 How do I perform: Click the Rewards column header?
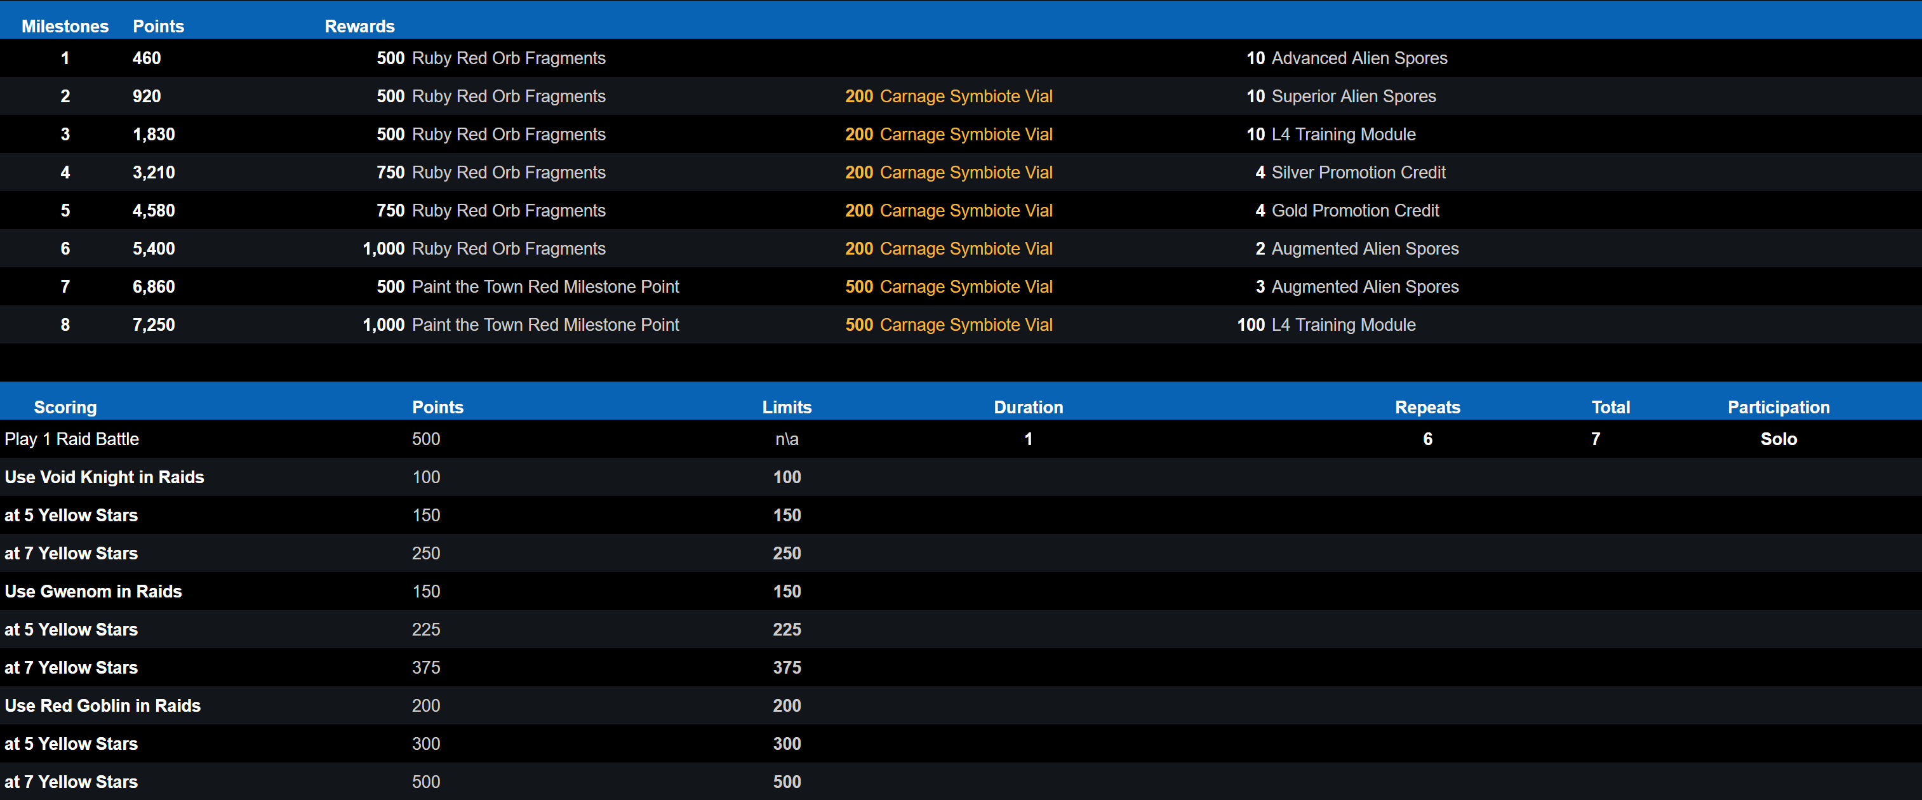359,26
